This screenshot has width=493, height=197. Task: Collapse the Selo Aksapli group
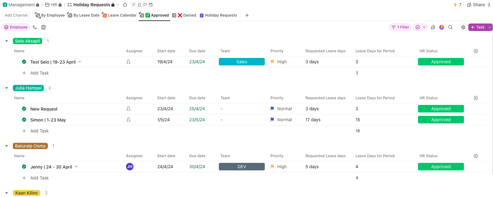click(7, 41)
